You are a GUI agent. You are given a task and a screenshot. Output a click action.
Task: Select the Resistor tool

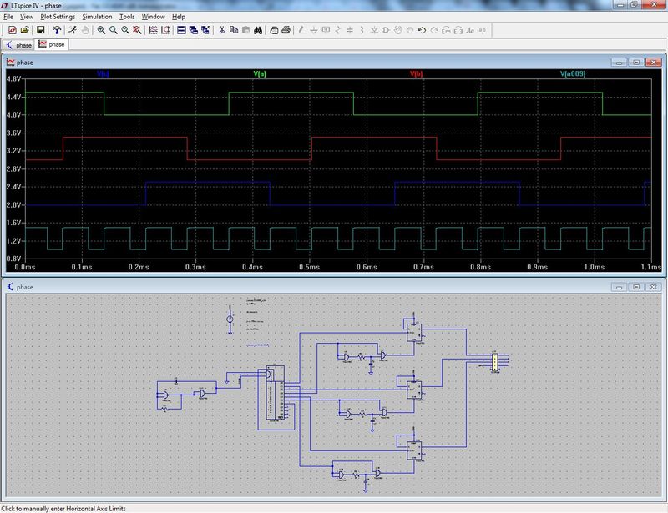click(x=338, y=30)
